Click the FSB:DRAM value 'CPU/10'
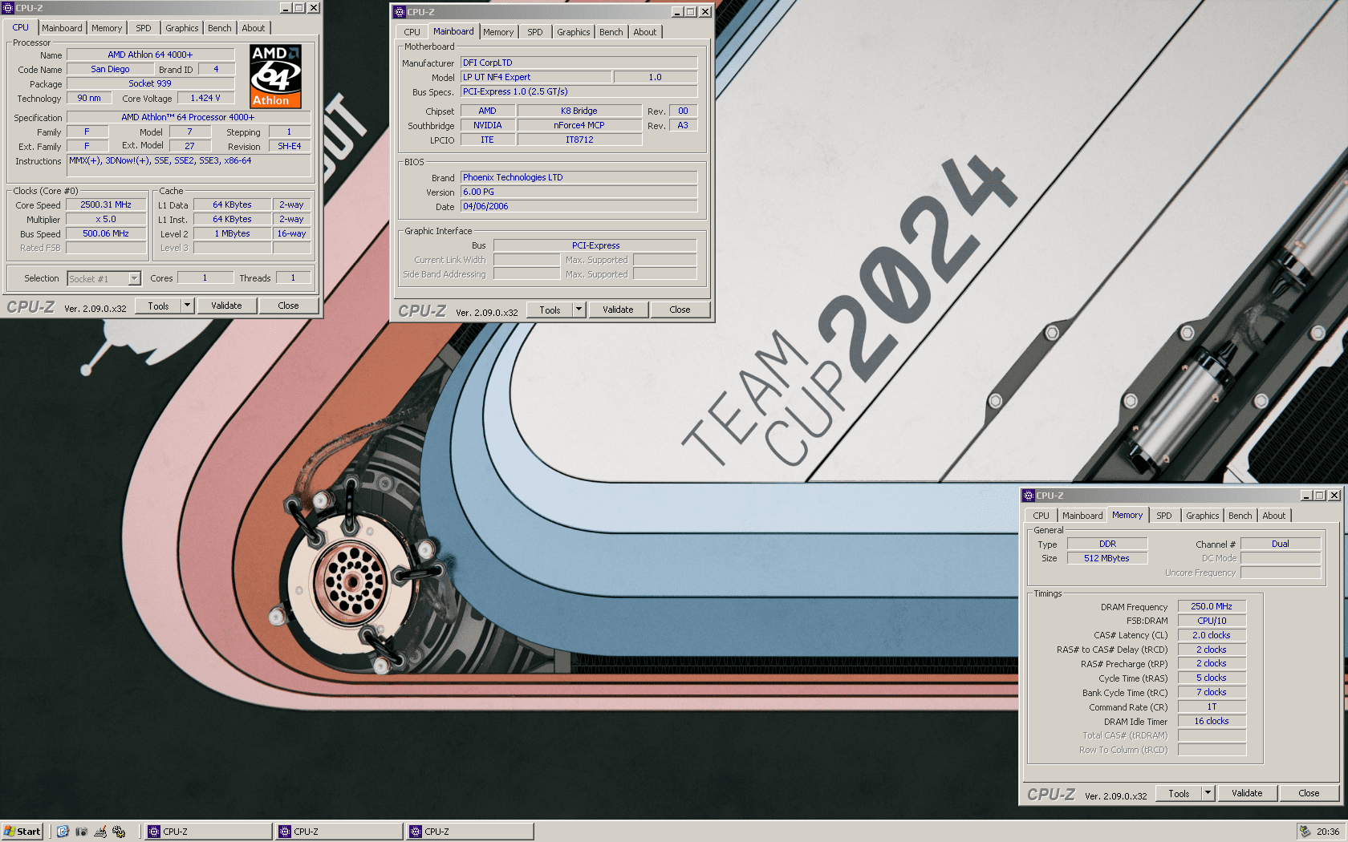Viewport: 1348px width, 842px height. pyautogui.click(x=1212, y=621)
